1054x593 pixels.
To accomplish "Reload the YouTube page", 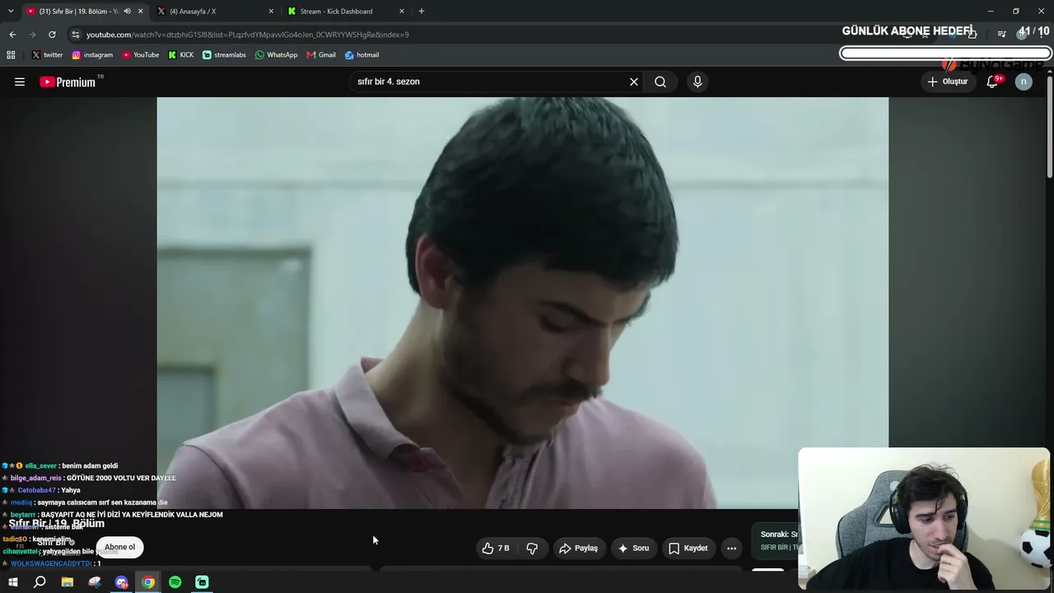I will tap(52, 35).
